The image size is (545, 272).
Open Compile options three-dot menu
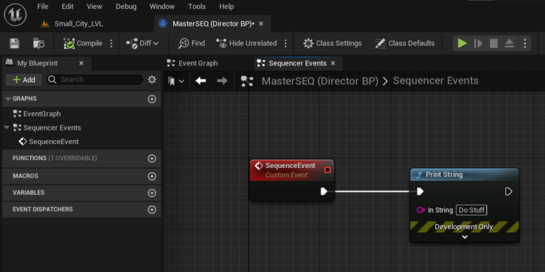(111, 44)
